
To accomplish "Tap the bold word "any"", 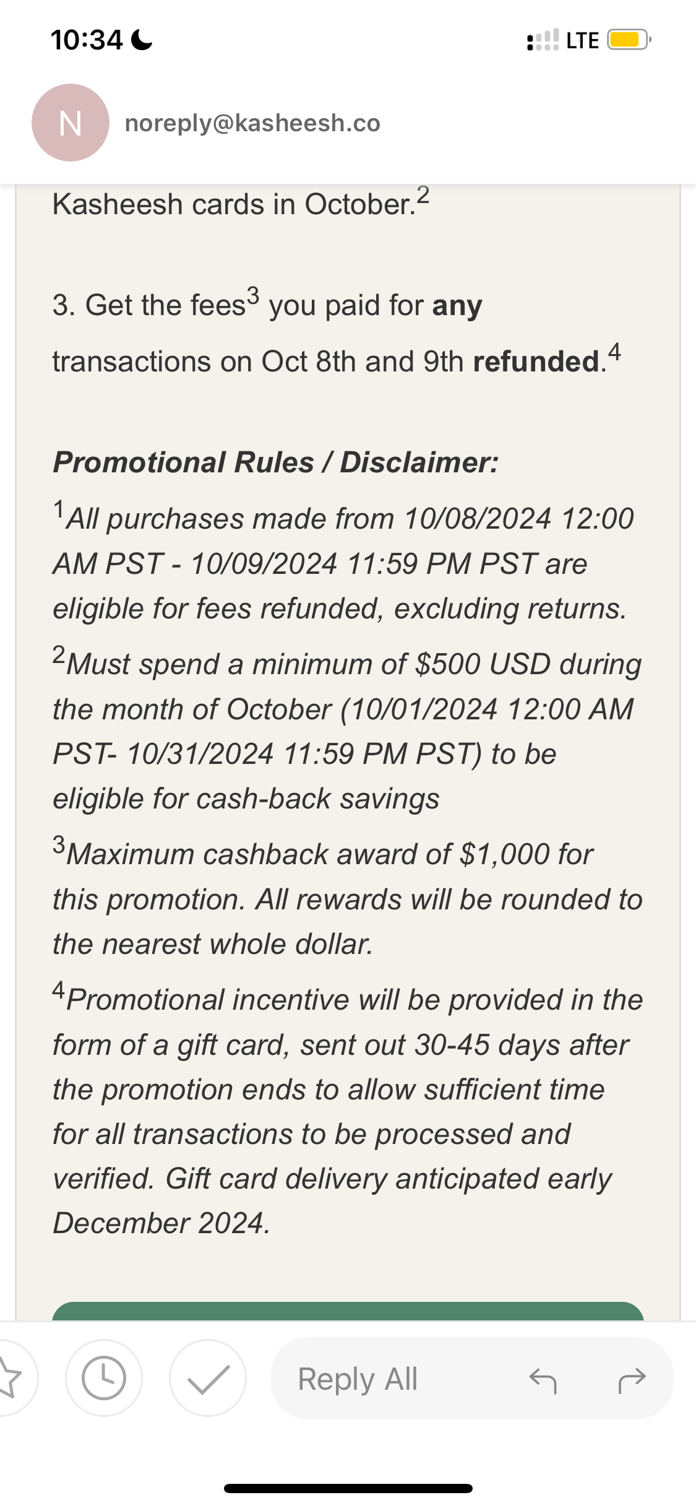I will tap(457, 306).
